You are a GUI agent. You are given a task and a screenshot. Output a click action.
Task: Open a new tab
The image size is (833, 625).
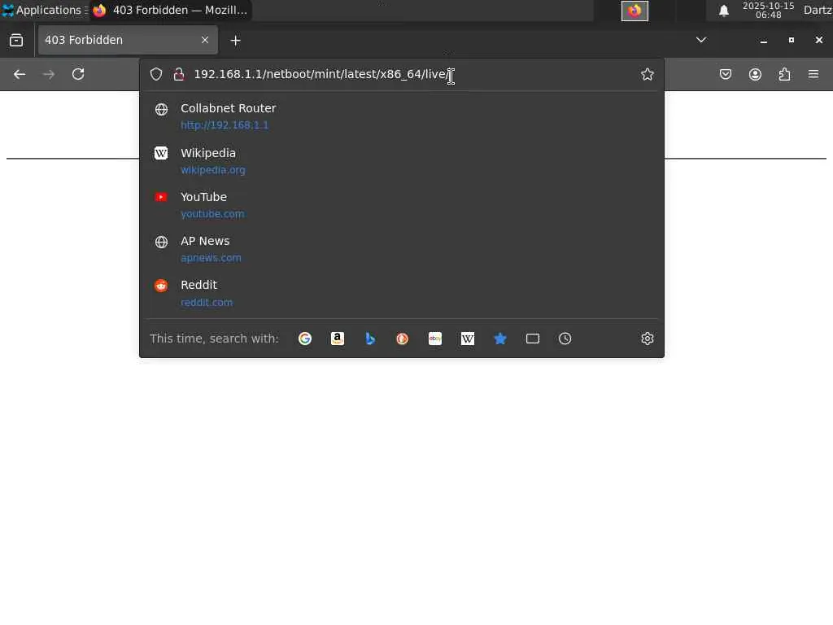[235, 41]
